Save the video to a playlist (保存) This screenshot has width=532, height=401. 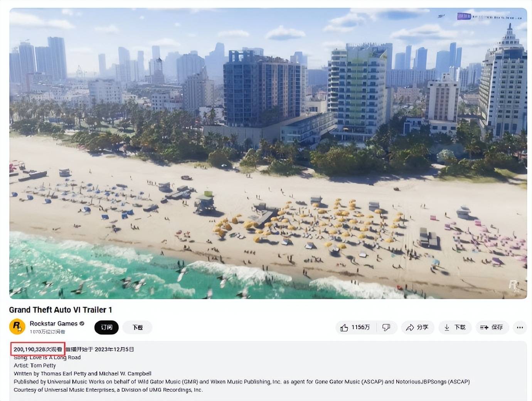click(x=492, y=327)
